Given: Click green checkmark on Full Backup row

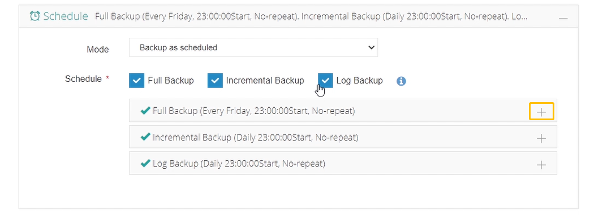Looking at the screenshot, I should pos(145,110).
